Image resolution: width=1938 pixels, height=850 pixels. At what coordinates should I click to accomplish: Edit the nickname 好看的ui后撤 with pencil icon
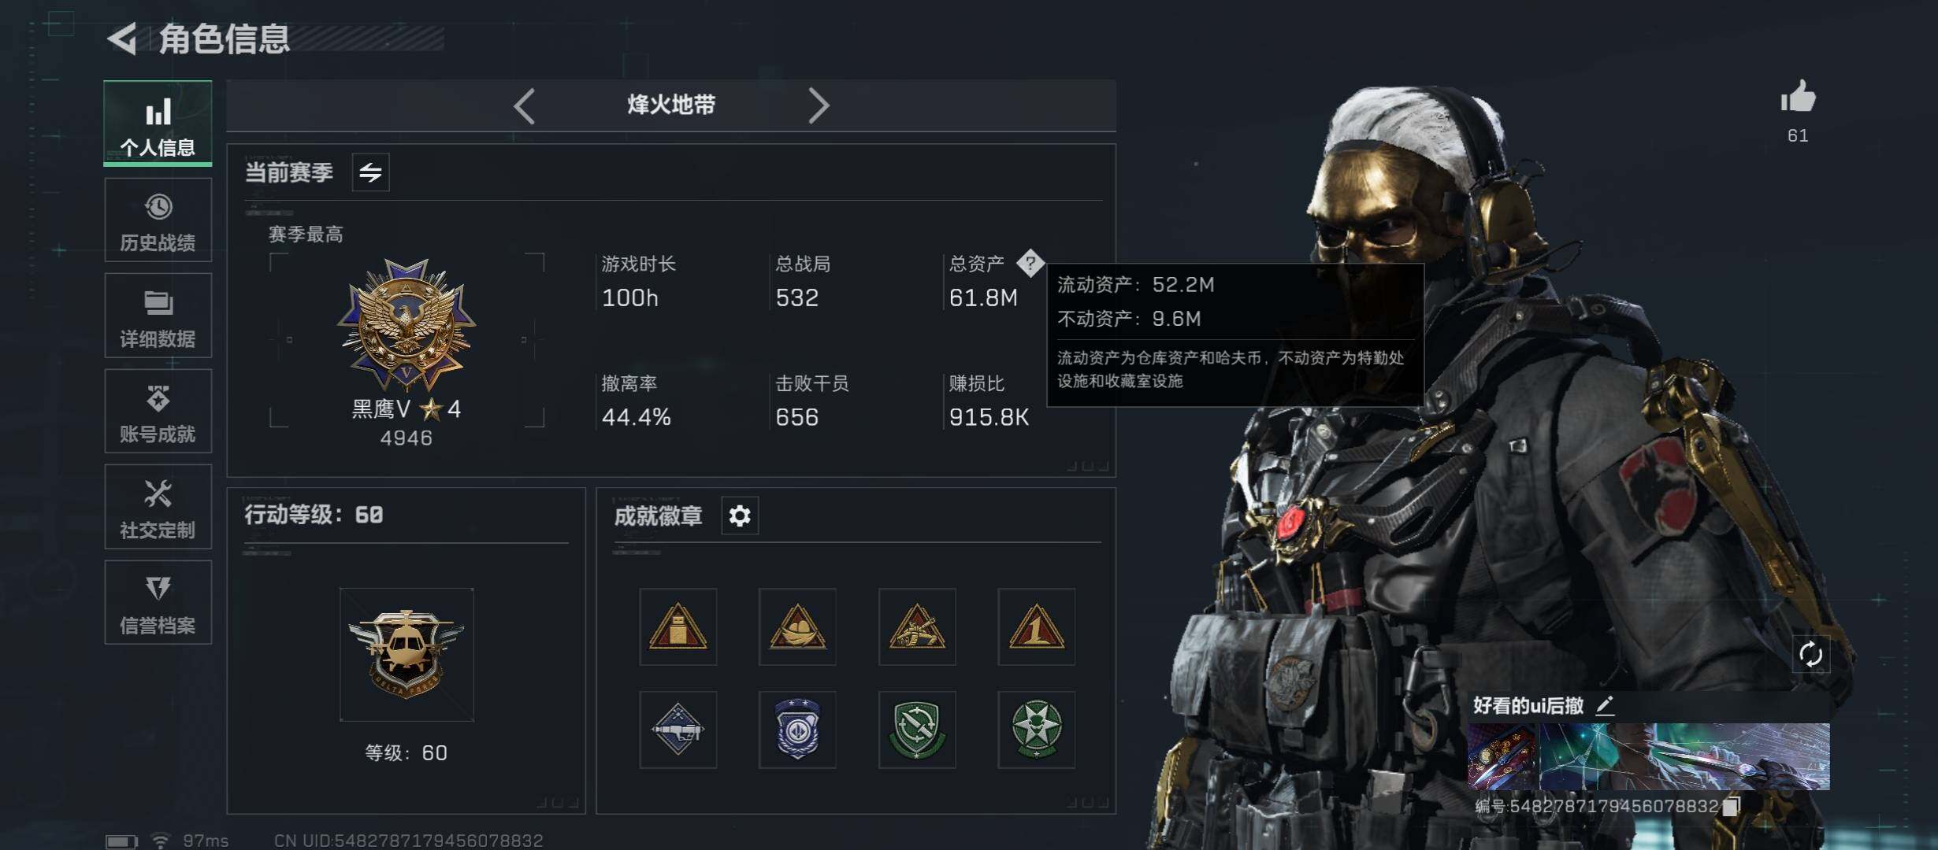click(x=1606, y=705)
